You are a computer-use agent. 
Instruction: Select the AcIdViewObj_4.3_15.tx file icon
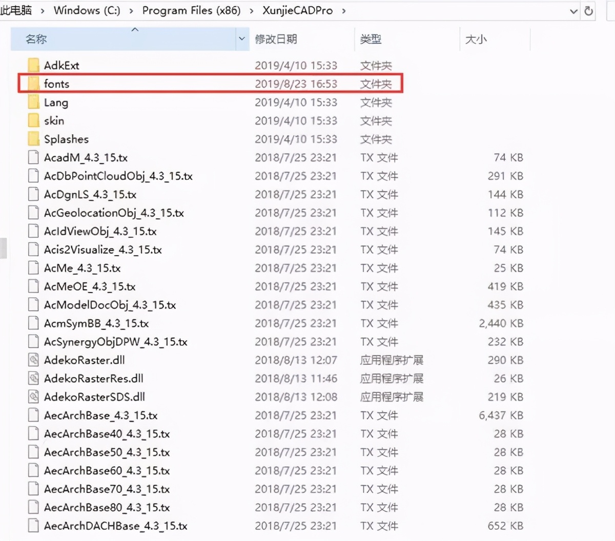point(33,231)
